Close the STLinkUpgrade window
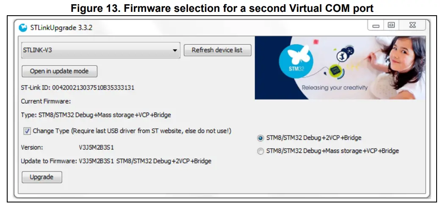This screenshot has width=440, height=205. pos(412,25)
